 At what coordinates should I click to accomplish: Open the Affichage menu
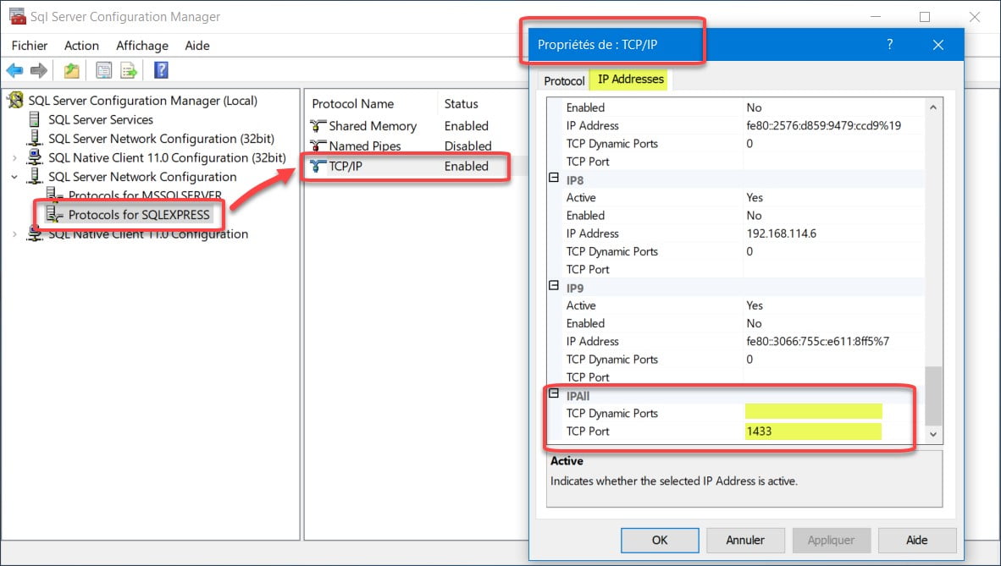tap(141, 46)
